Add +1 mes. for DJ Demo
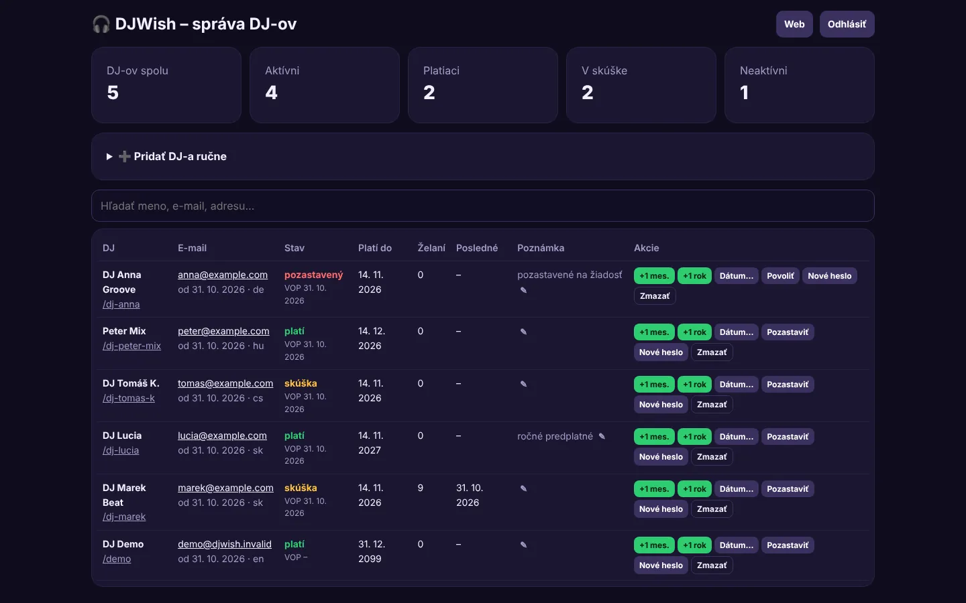The height and width of the screenshot is (603, 966). pyautogui.click(x=654, y=545)
